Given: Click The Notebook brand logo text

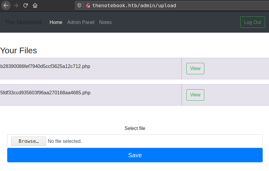Looking at the screenshot, I should pyautogui.click(x=24, y=22).
